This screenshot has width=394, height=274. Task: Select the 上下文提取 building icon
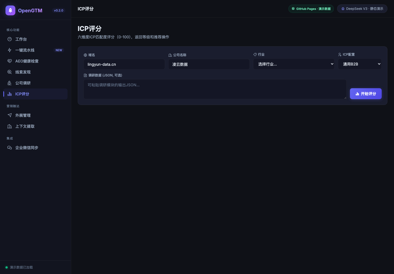pyautogui.click(x=10, y=126)
